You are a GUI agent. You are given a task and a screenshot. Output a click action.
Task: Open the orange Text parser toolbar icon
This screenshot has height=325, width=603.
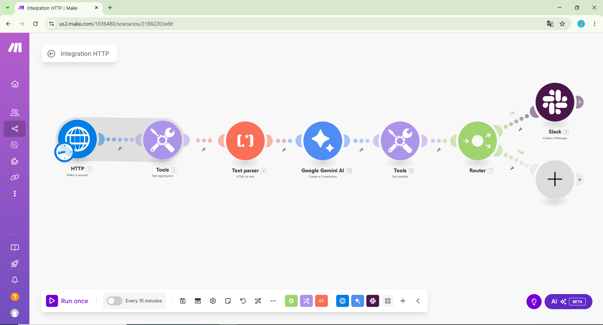tap(321, 301)
